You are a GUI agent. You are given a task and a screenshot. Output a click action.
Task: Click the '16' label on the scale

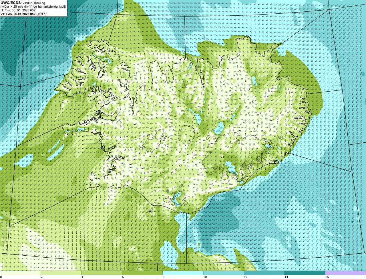point(327,277)
